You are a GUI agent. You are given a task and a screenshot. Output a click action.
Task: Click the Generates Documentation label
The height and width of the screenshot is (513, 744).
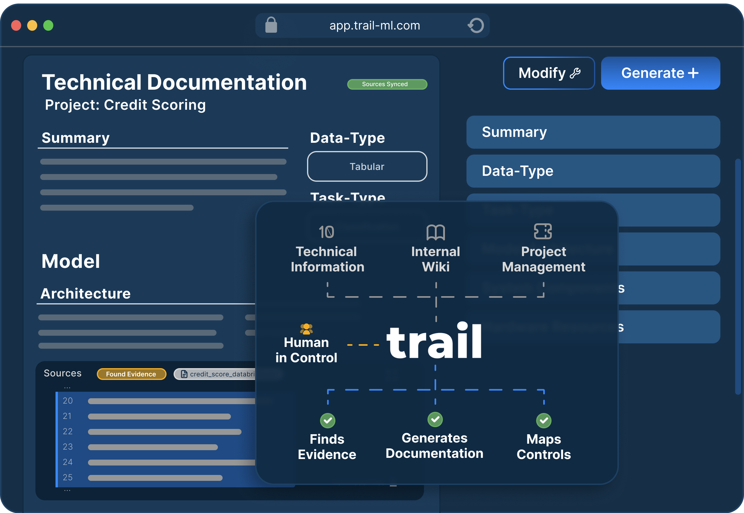(434, 446)
